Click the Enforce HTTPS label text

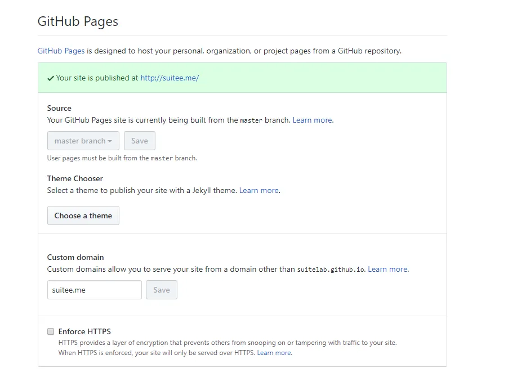[x=84, y=331]
